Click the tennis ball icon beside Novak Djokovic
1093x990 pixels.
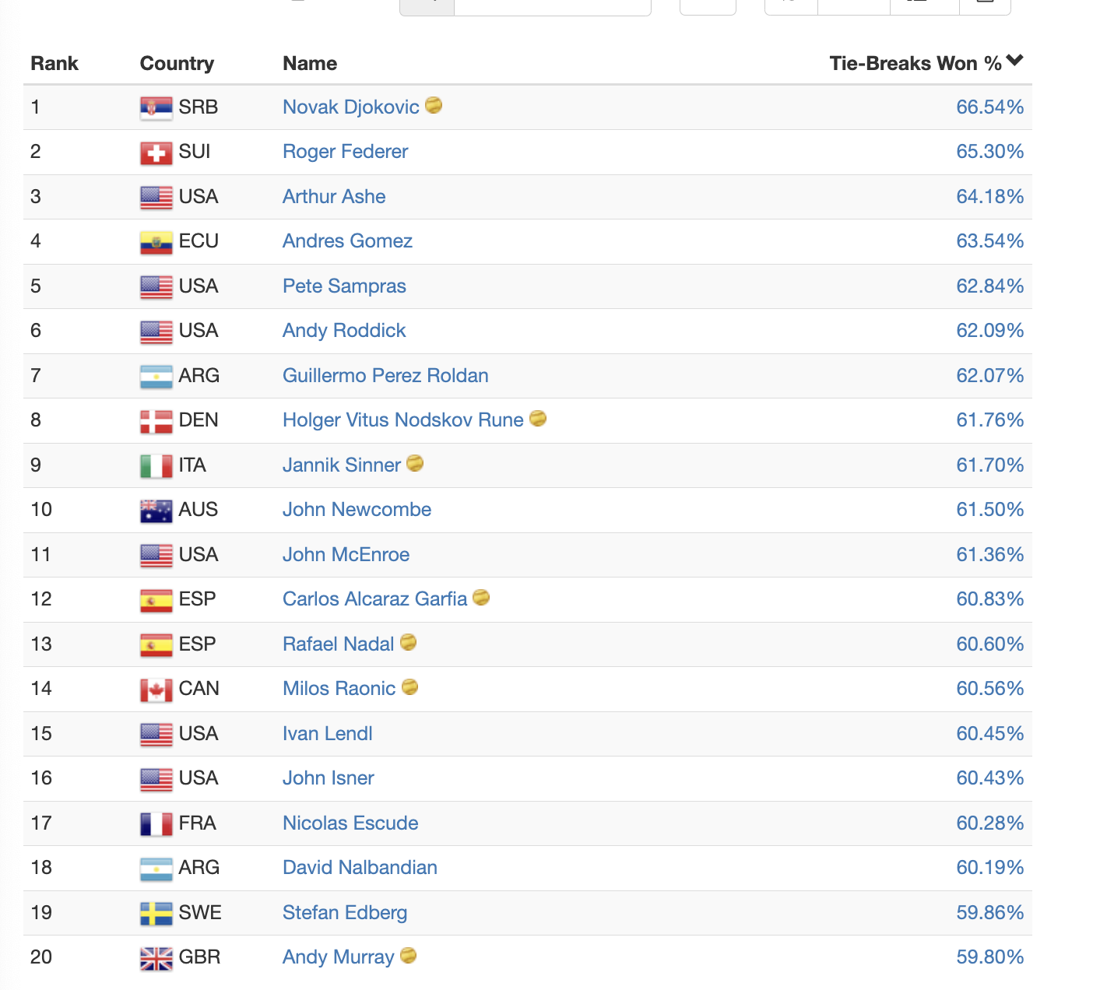click(434, 105)
